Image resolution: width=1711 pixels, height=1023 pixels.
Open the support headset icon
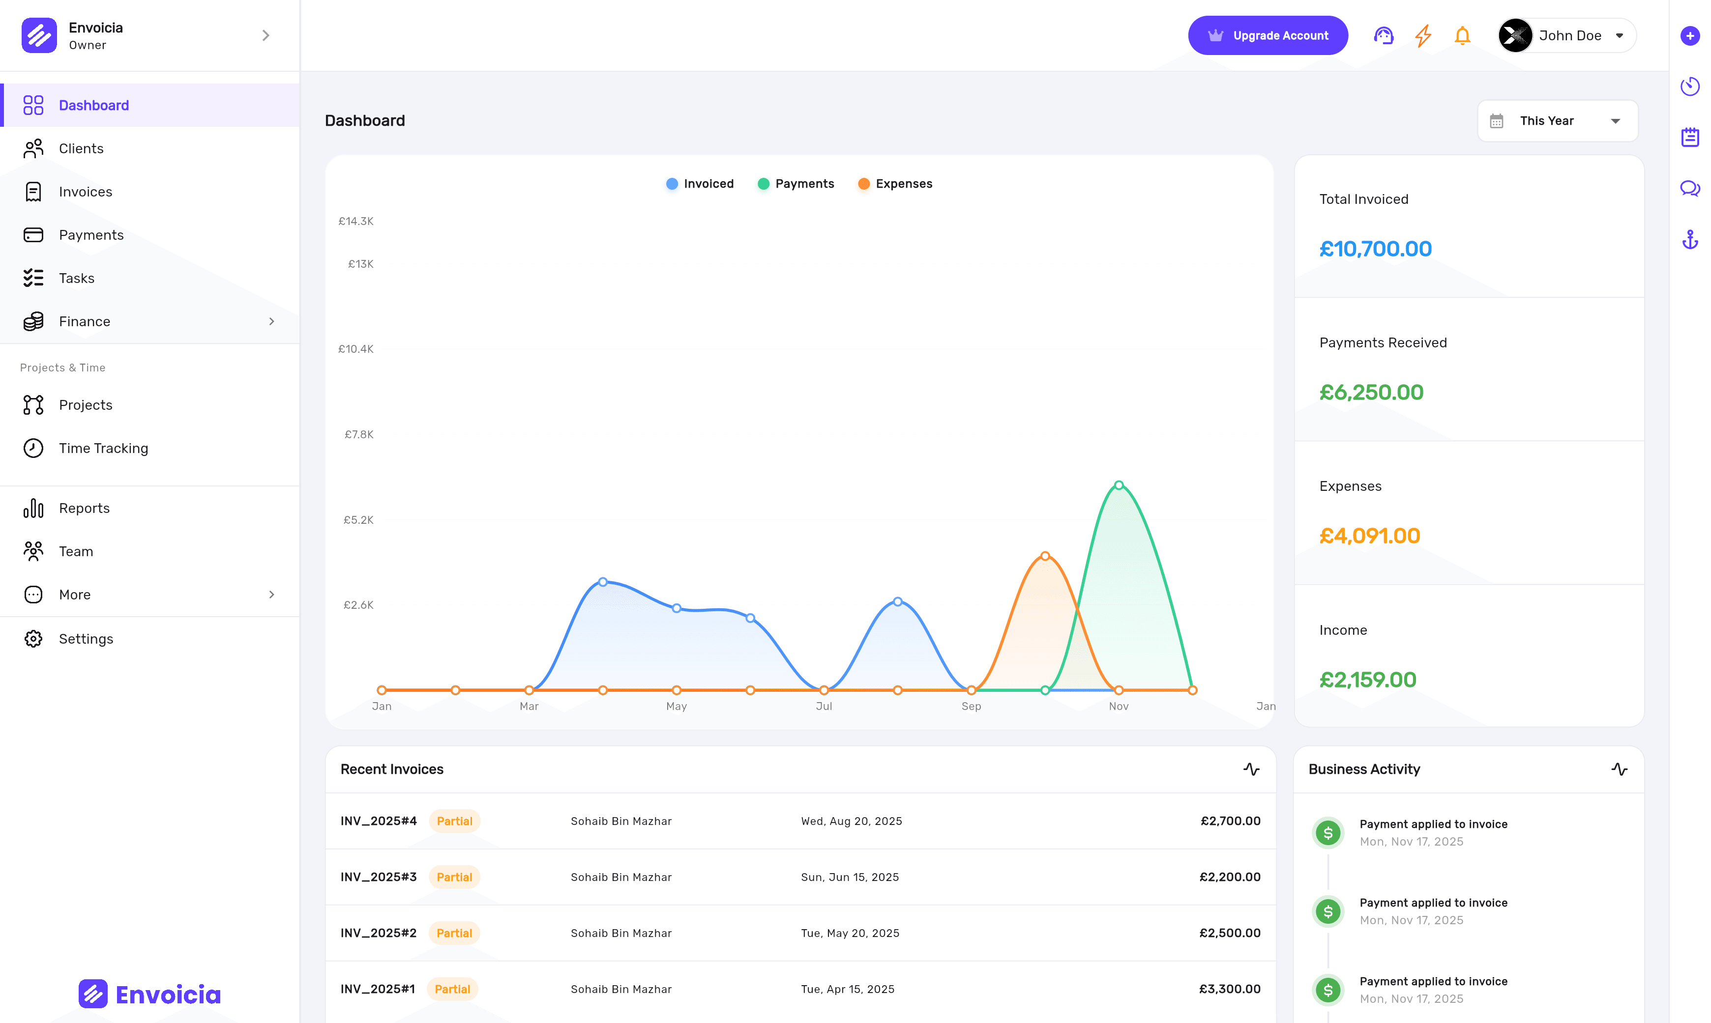point(1383,35)
